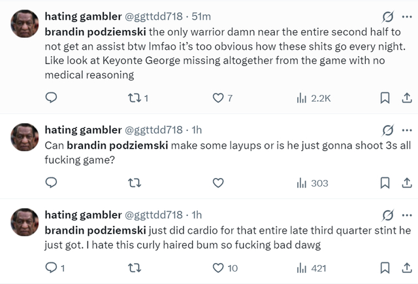Bookmark the cardio stint tweet
This screenshot has height=284, width=418.
point(385,268)
